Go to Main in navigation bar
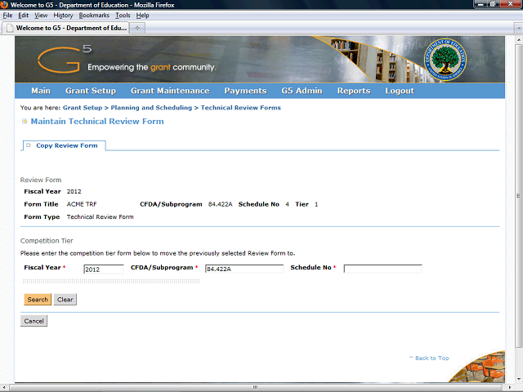The width and height of the screenshot is (523, 392). point(41,91)
